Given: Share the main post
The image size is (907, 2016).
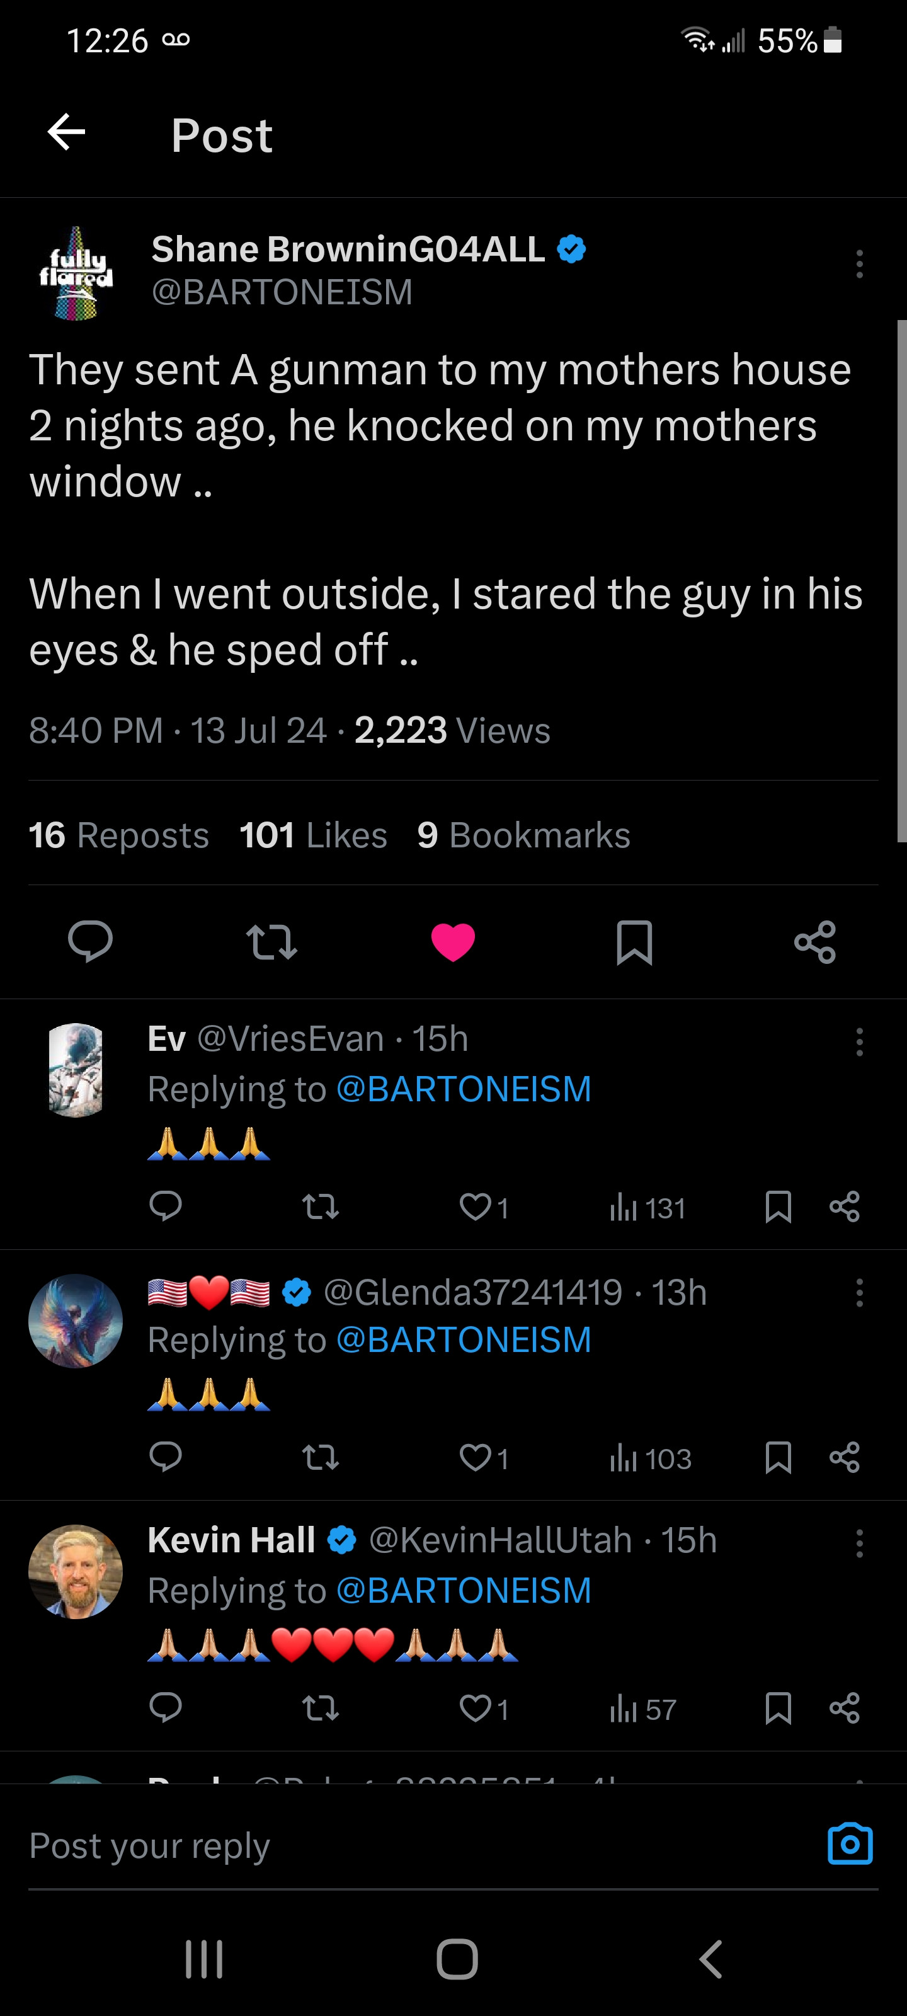Looking at the screenshot, I should pyautogui.click(x=814, y=941).
